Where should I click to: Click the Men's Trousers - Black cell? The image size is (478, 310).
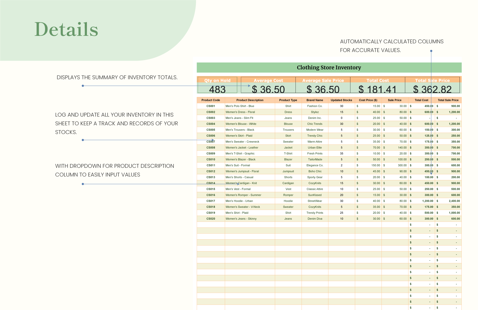coord(250,130)
